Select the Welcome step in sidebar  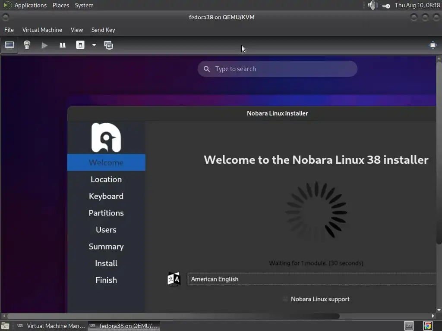(x=106, y=162)
